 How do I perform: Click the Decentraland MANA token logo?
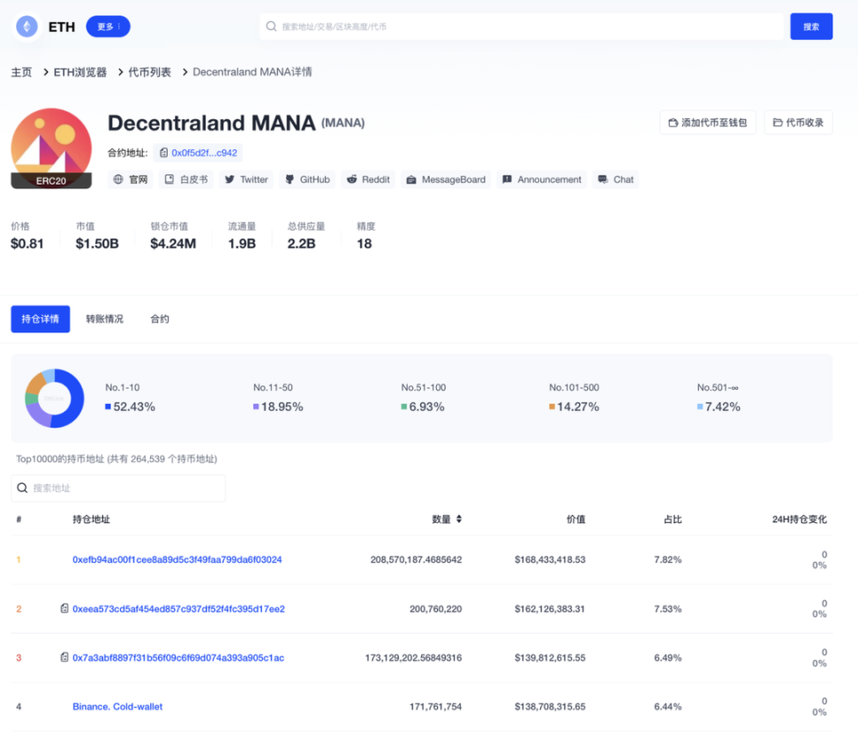(51, 148)
